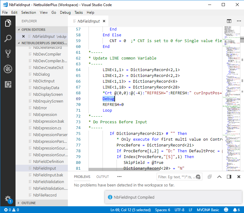Change indentation via Spaces: 6
Screen dimensions: 244x213
162,210
